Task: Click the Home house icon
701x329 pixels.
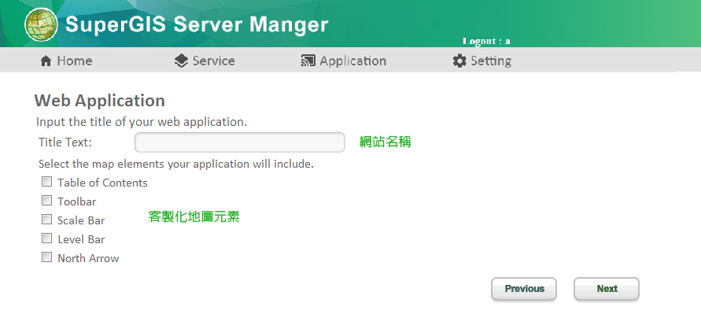Action: 46,61
